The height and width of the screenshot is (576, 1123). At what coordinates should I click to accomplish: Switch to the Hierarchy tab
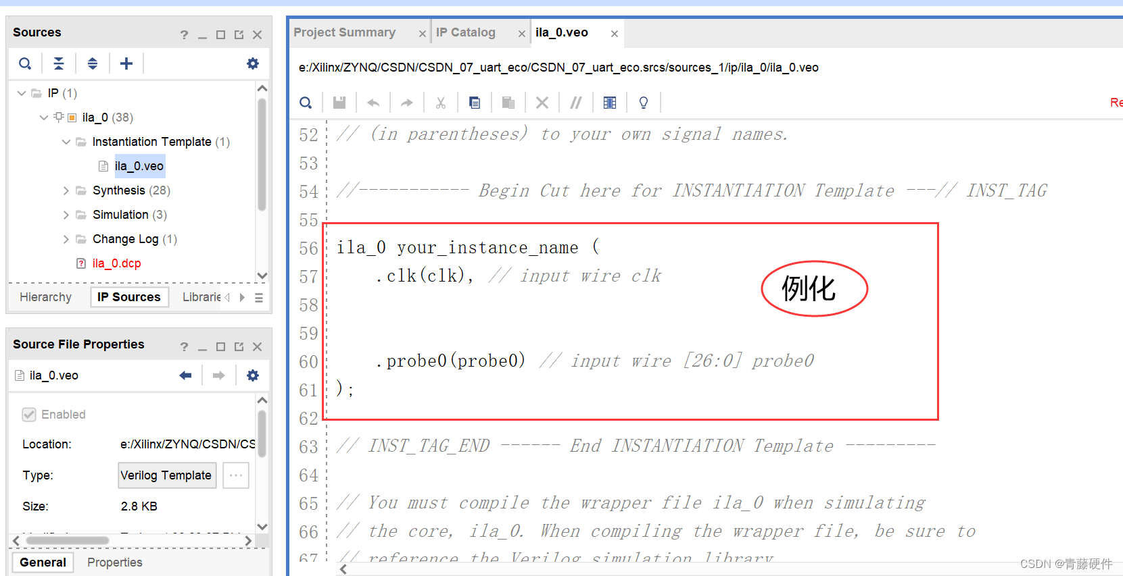pos(45,297)
